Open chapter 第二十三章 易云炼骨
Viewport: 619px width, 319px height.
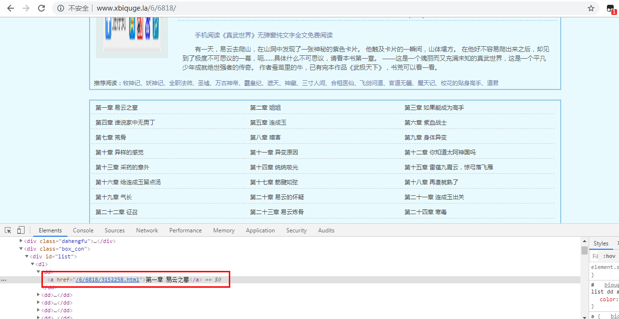tap(277, 212)
